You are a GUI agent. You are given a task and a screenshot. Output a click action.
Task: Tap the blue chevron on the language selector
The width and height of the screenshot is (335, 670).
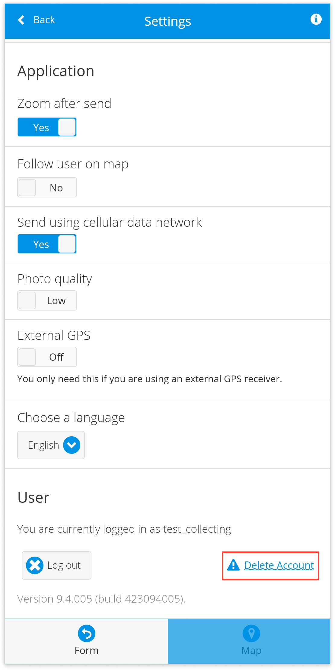(x=72, y=445)
